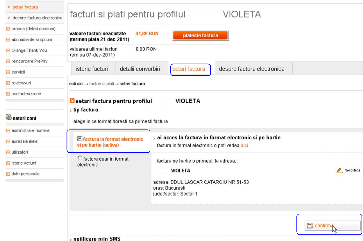Select factura doar in format electronic option

pos(80,158)
